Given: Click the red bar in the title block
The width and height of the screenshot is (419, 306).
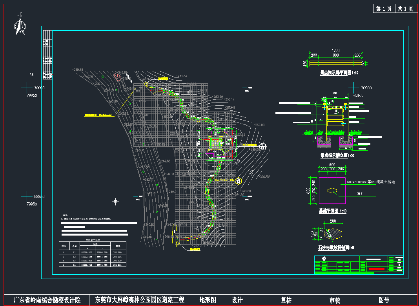Looking at the screenshot, I should [376, 269].
